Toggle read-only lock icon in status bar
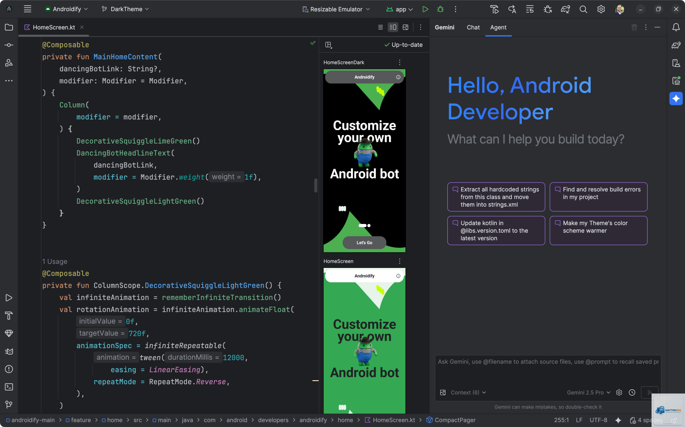 pos(673,421)
